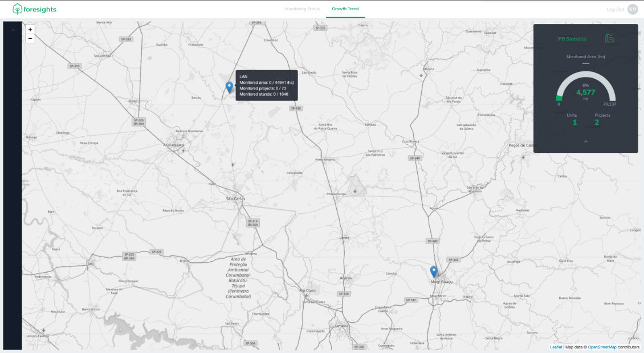Select the LAN map pin marker
Viewport: 644px width, 353px height.
coord(229,87)
